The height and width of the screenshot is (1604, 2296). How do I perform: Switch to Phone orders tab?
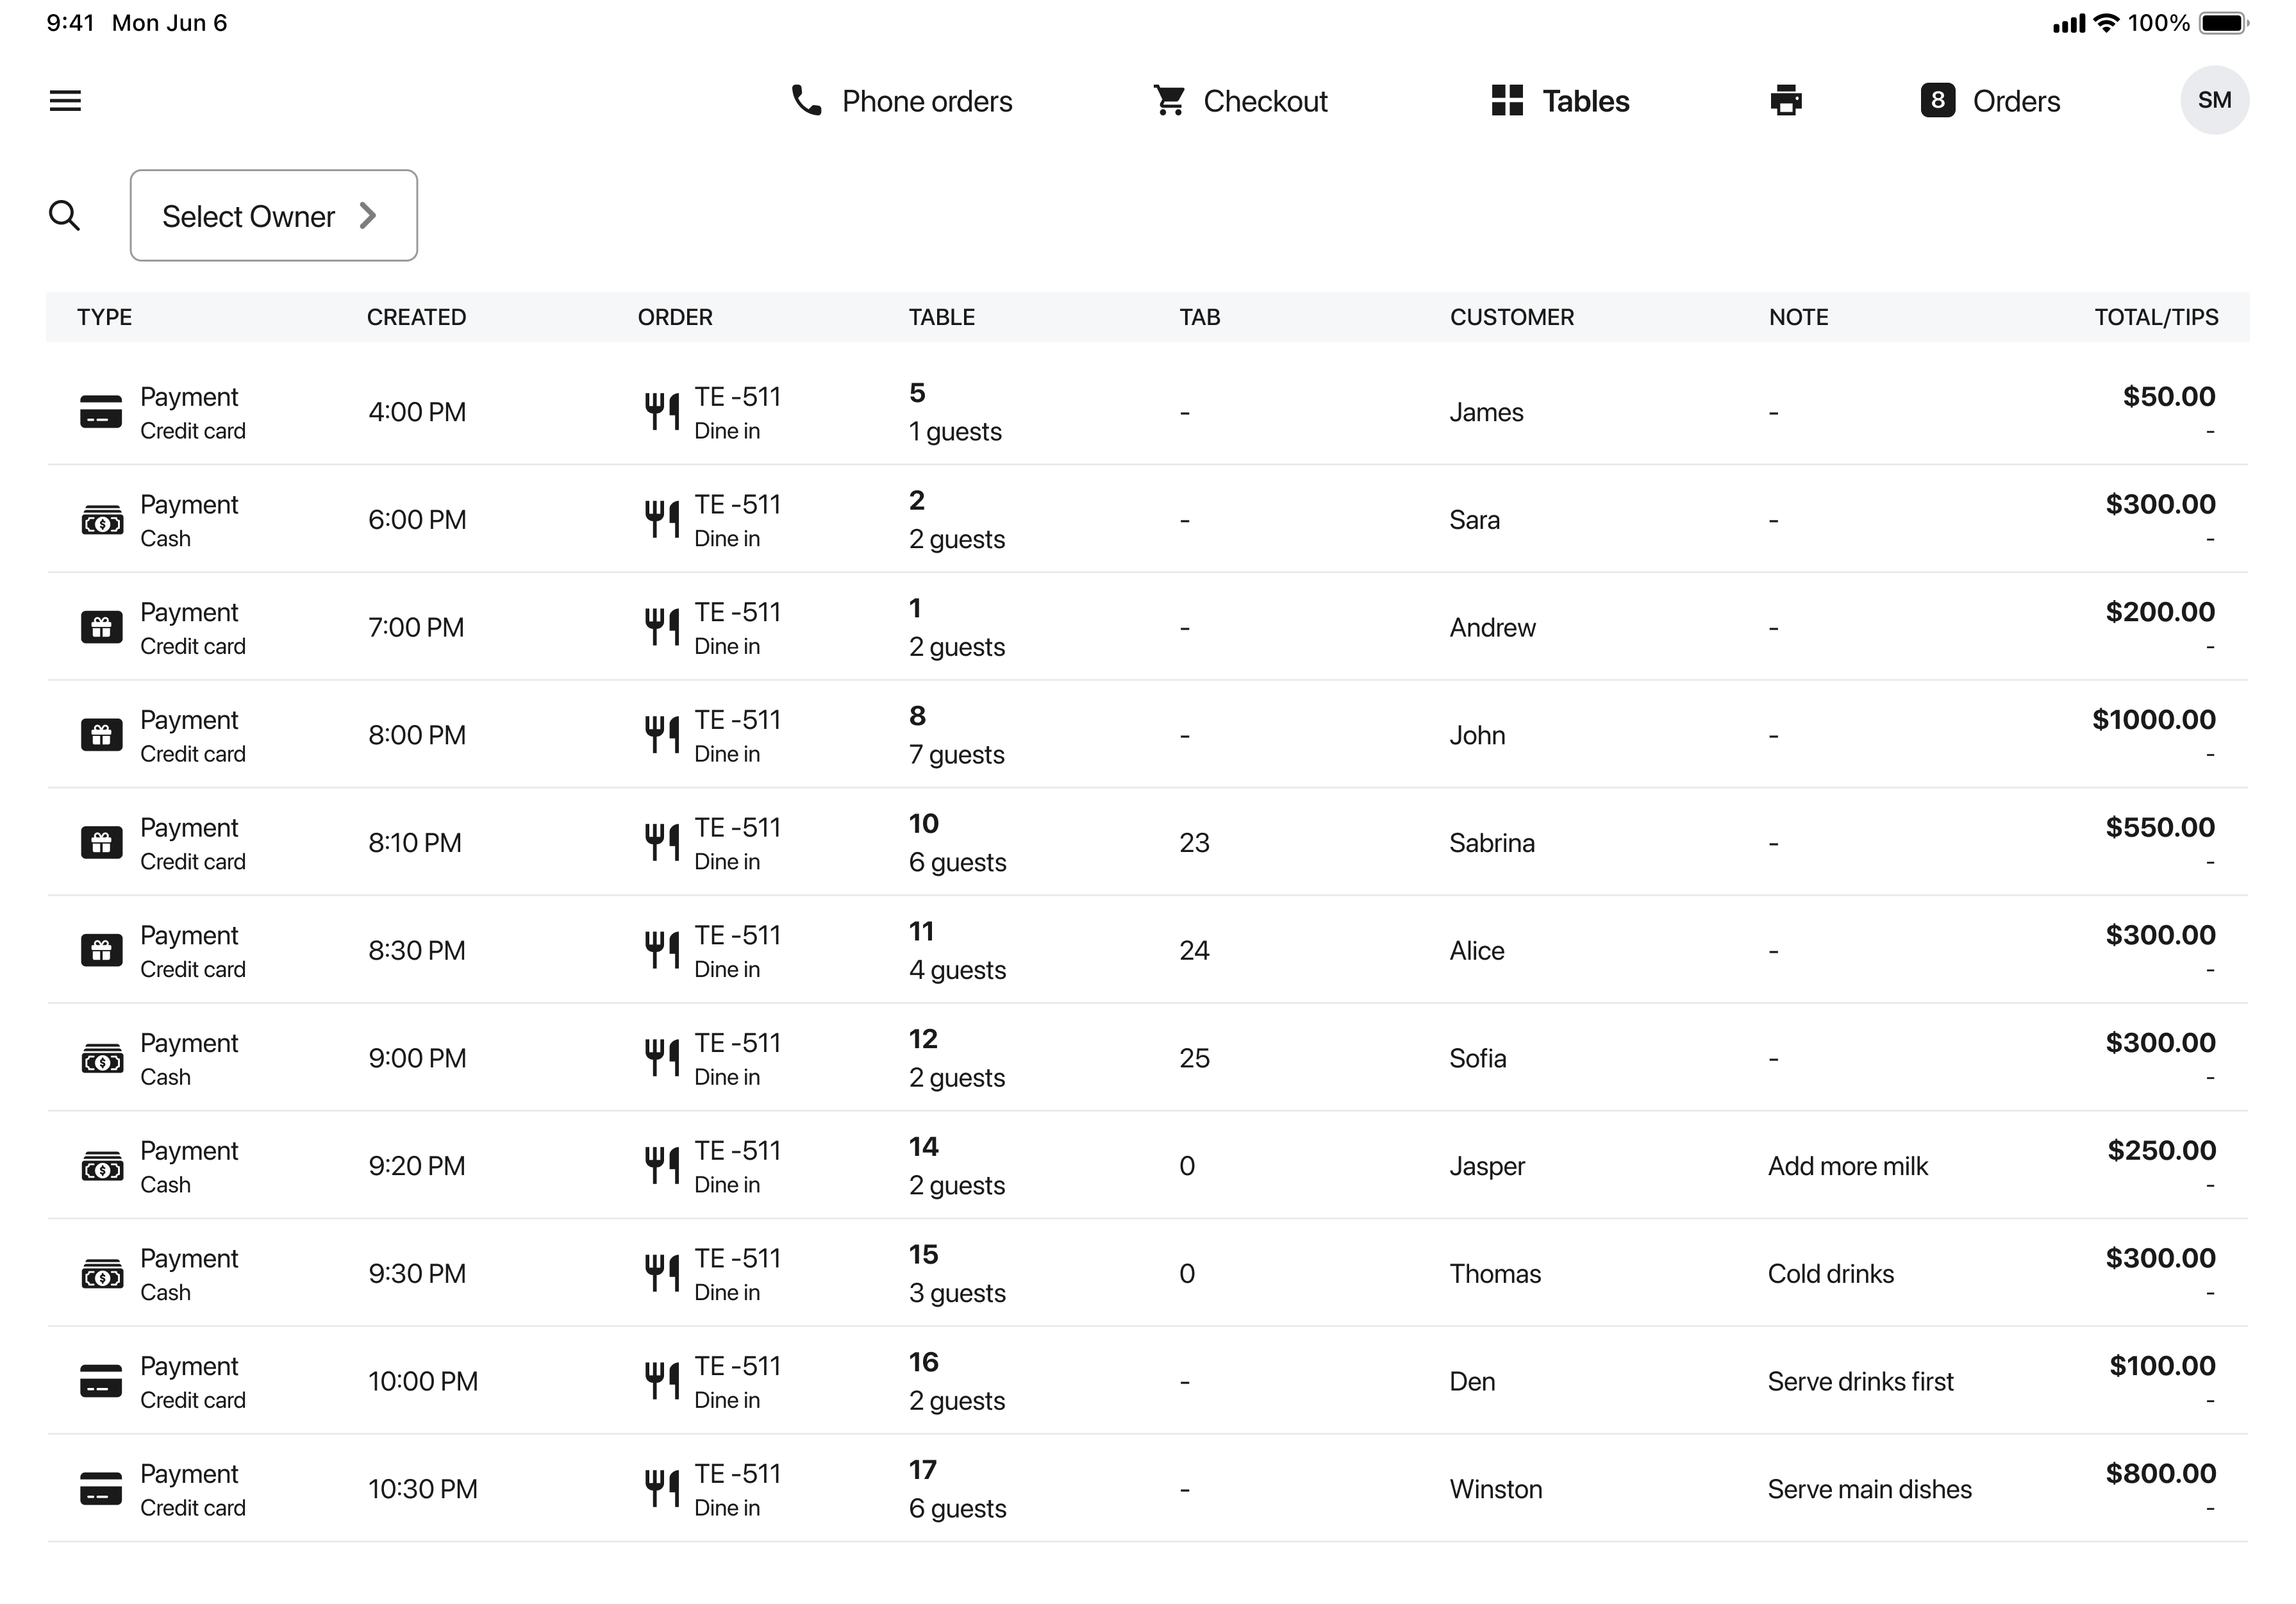click(901, 101)
